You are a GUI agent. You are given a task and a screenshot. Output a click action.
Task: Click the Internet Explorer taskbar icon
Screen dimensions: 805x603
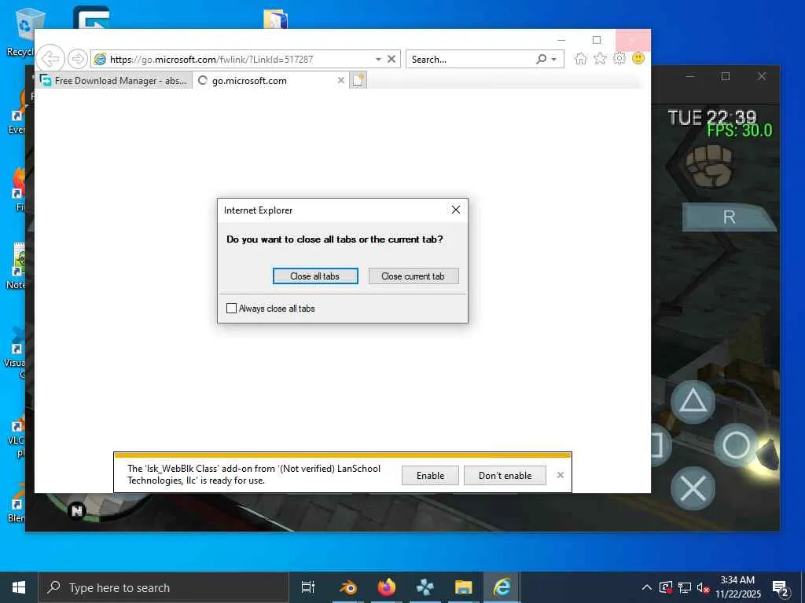(x=502, y=587)
